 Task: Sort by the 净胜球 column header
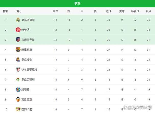coord(135,11)
